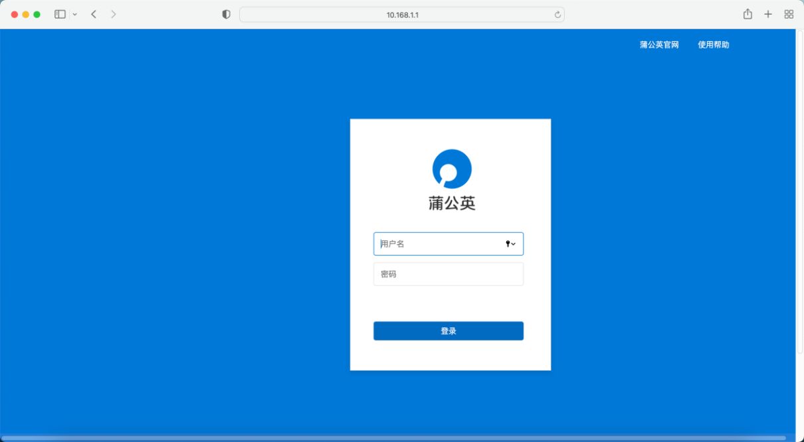Reload the page with the refresh icon
Screen dimensions: 804x442
557,14
